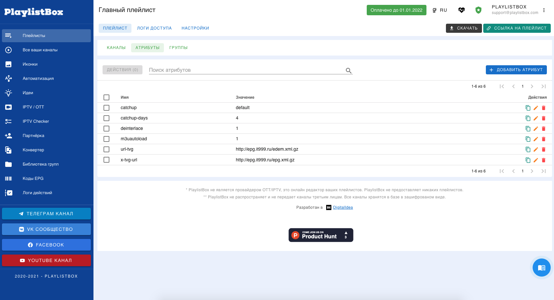Open the Действия (0) actions menu

tap(122, 70)
